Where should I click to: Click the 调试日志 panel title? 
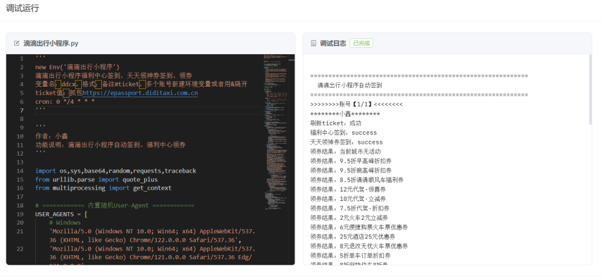point(333,44)
